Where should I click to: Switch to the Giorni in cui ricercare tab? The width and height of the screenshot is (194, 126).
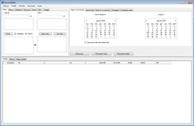[103, 10]
